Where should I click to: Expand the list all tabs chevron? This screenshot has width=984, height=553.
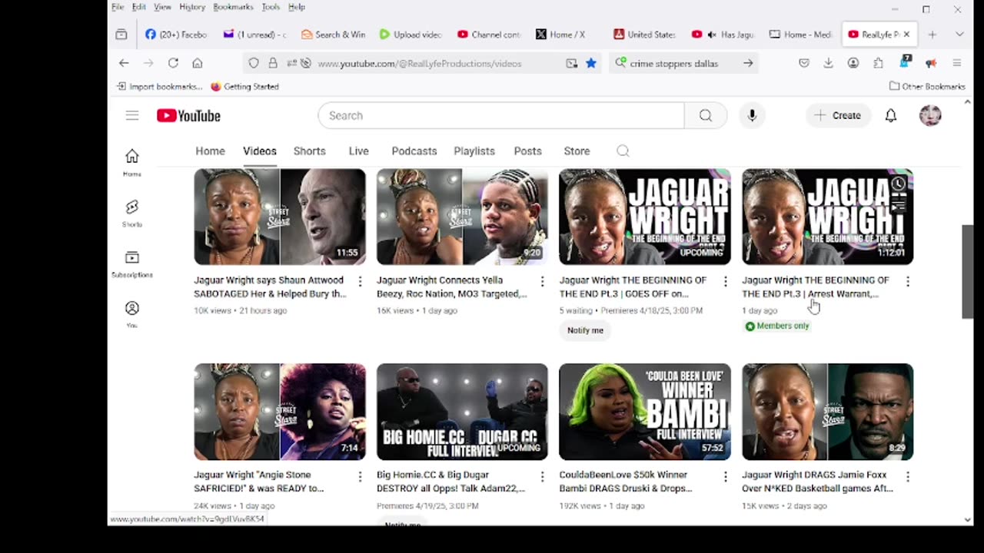pos(959,35)
